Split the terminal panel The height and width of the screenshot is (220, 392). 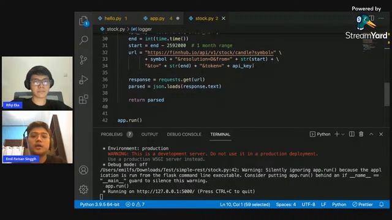(x=352, y=134)
